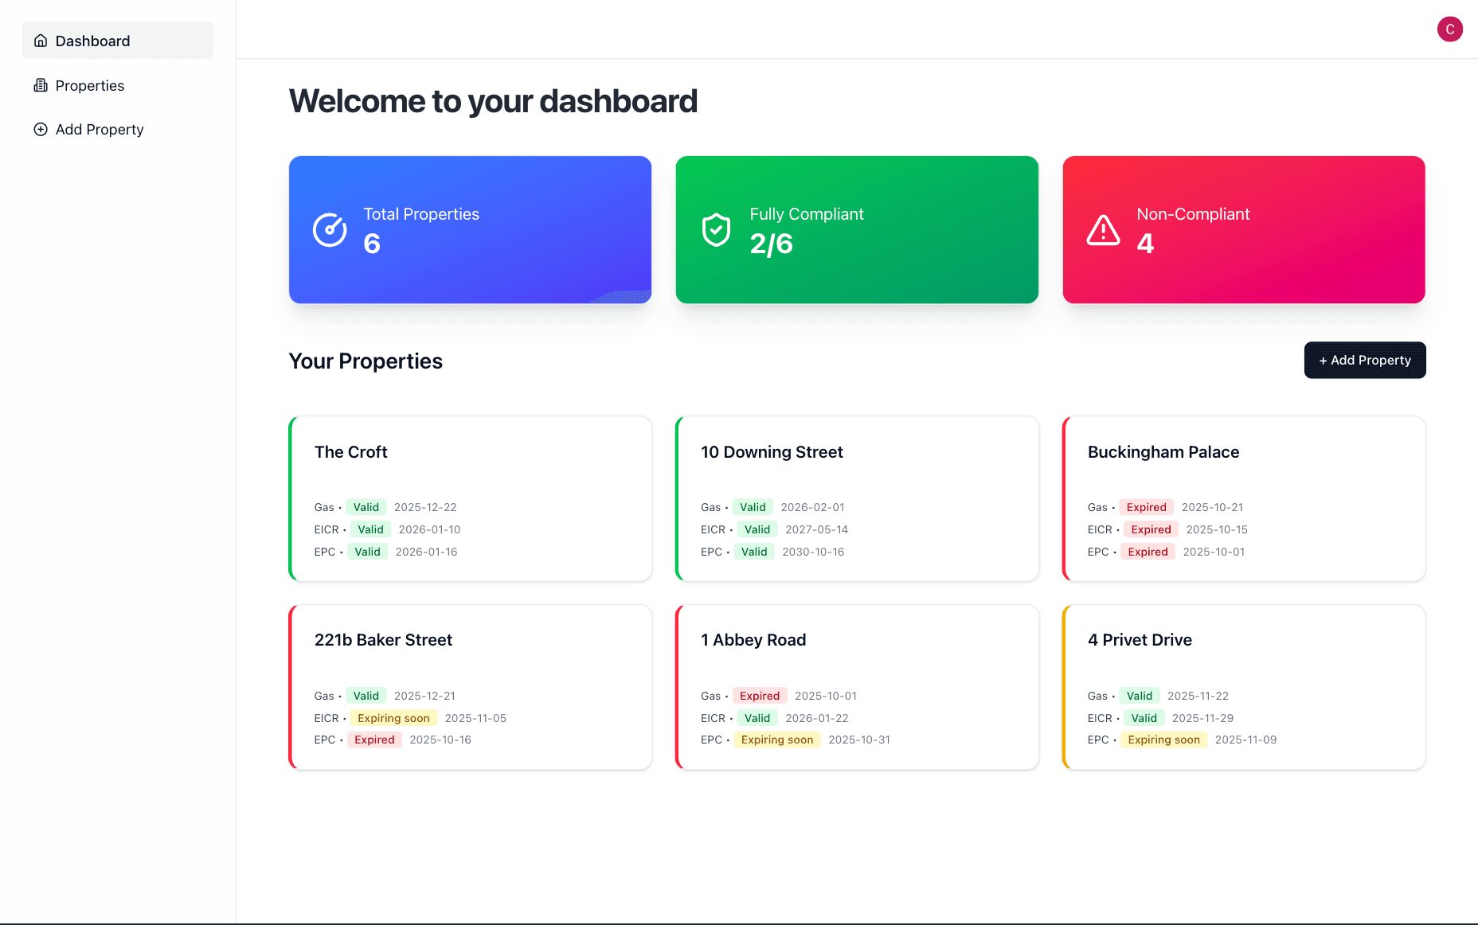1478x925 pixels.
Task: Click the clock icon on Total Properties card
Action: tap(330, 230)
